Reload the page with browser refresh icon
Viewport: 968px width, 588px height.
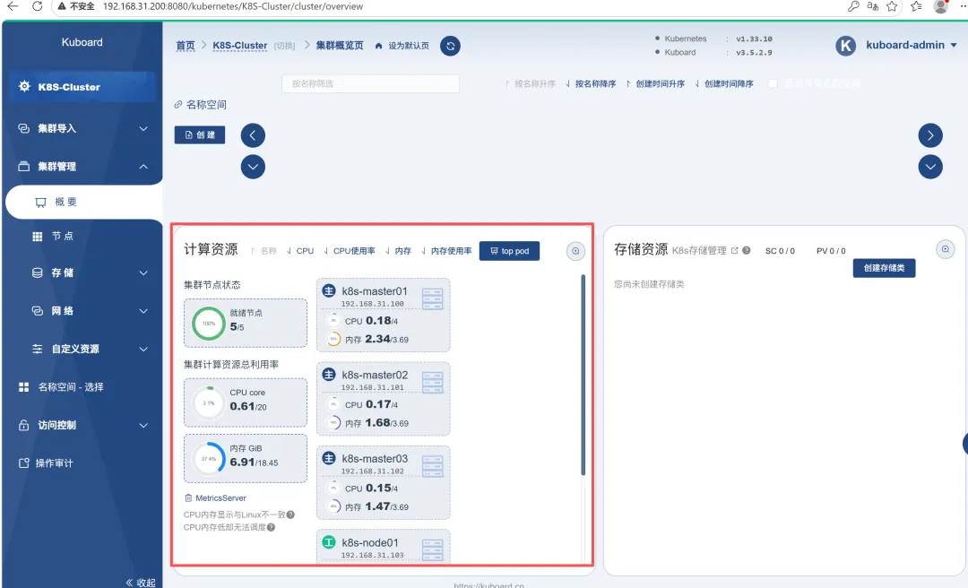point(37,6)
